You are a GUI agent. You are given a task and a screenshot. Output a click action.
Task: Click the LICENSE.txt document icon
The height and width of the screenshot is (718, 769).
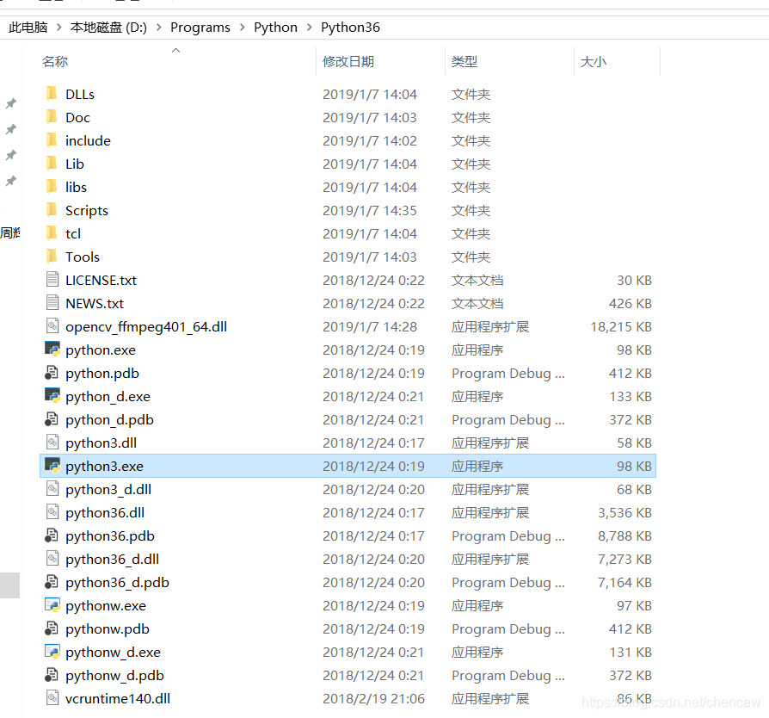coord(52,280)
